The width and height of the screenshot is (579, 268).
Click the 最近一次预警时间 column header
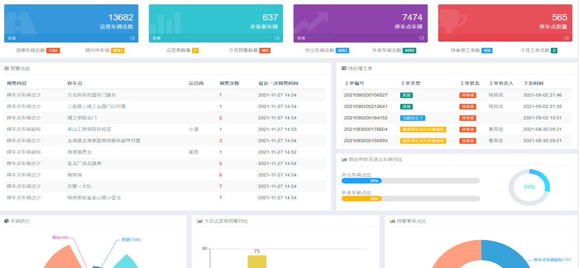[278, 83]
